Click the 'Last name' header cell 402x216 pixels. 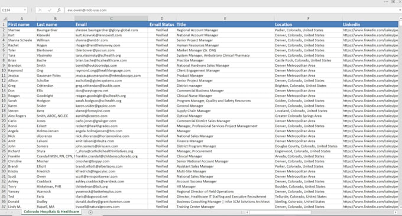point(55,25)
